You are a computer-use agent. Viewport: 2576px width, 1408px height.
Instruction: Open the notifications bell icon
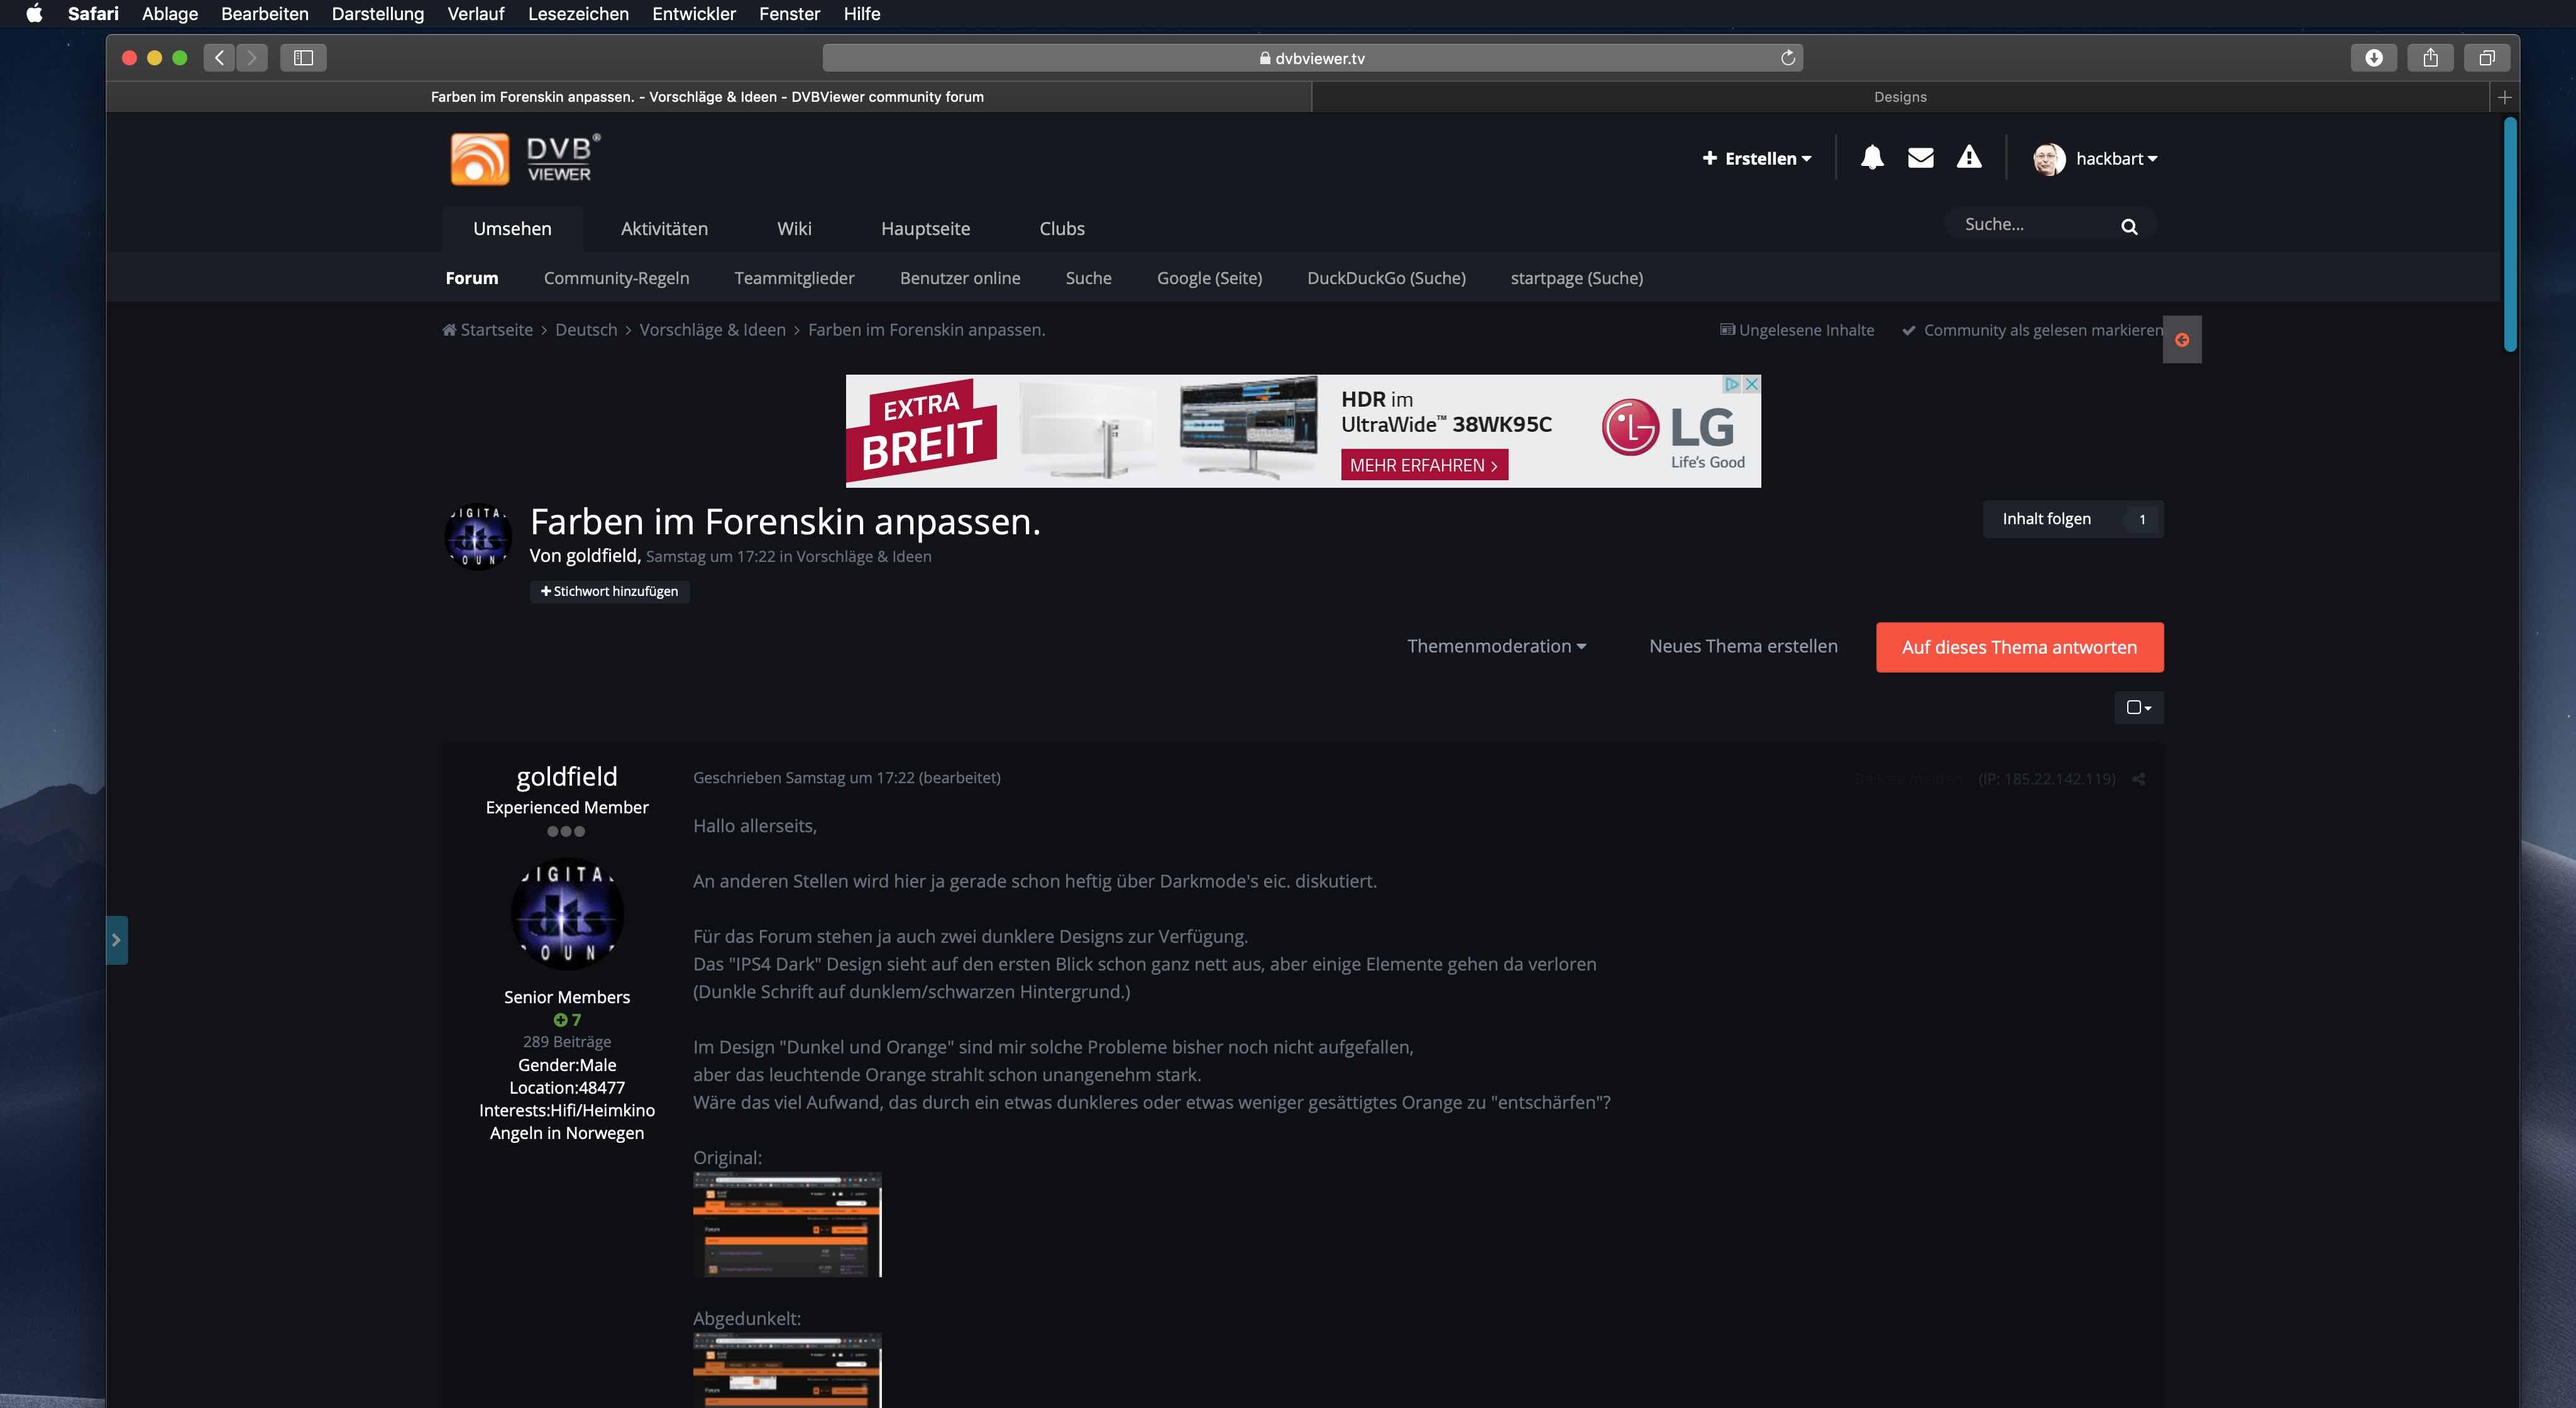[1872, 158]
